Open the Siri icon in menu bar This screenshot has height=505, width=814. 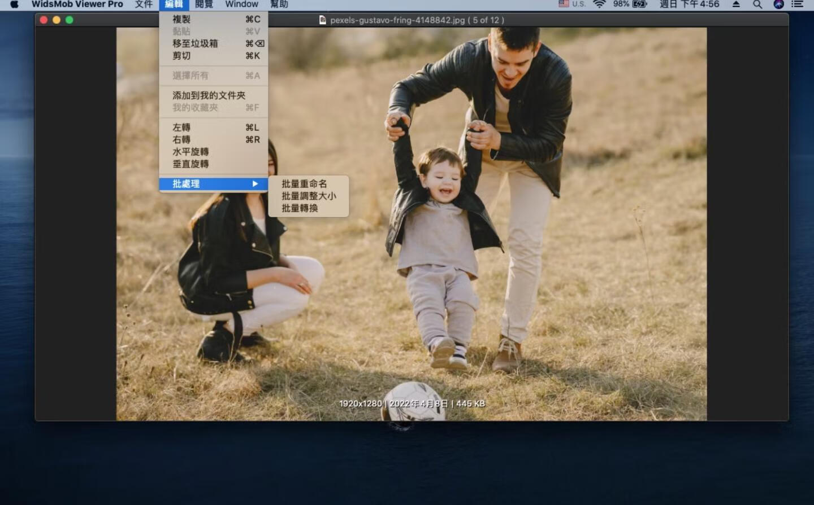[778, 5]
